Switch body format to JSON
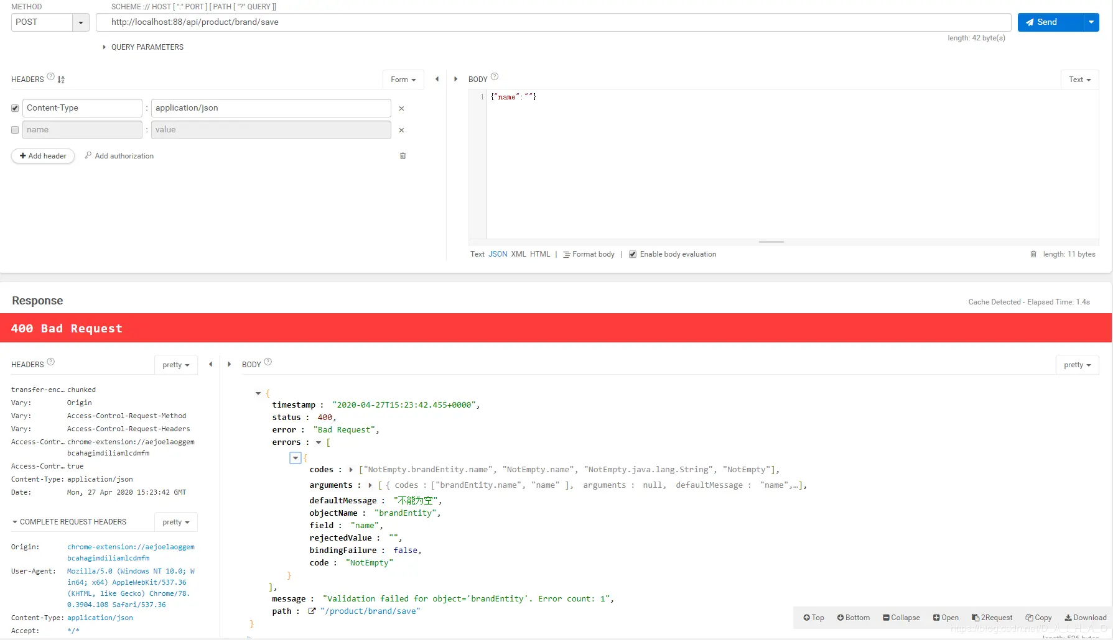 (x=498, y=254)
